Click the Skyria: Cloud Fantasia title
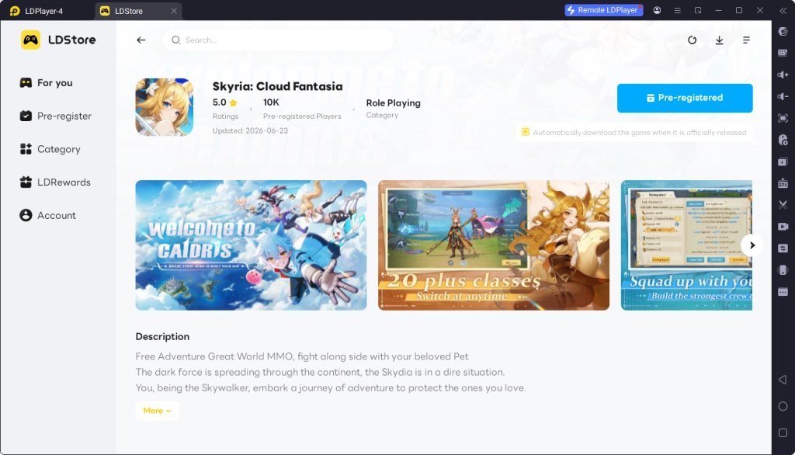 [x=277, y=86]
